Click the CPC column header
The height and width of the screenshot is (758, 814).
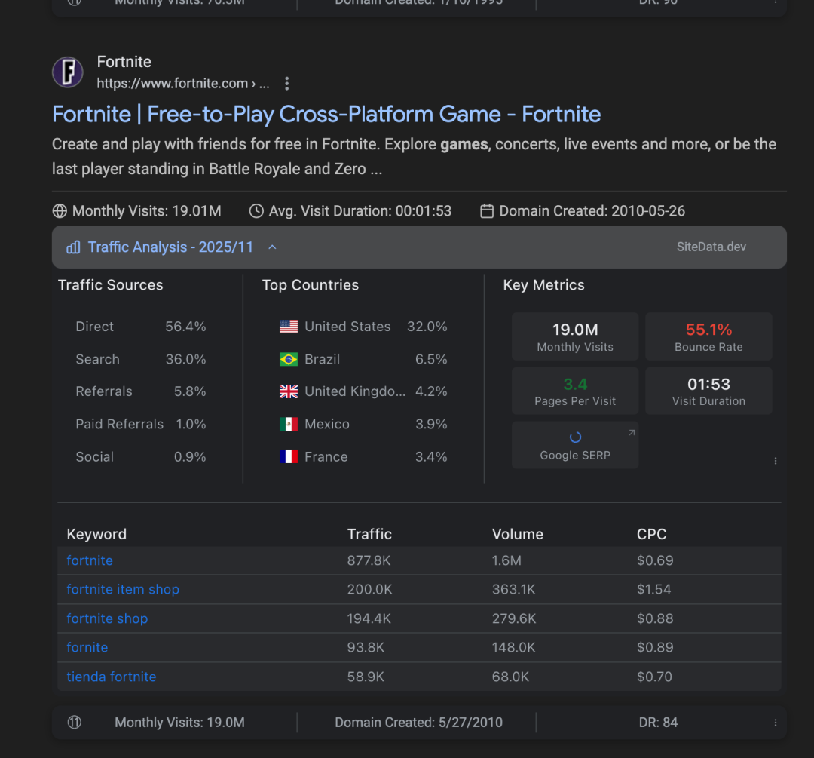tap(651, 534)
